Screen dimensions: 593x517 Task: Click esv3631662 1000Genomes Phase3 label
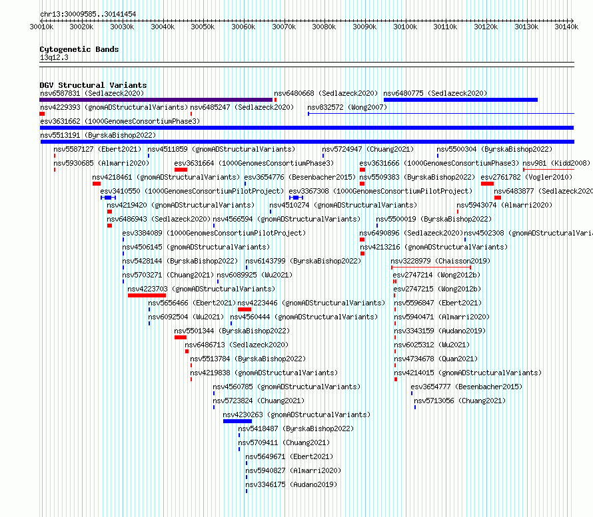[x=120, y=121]
